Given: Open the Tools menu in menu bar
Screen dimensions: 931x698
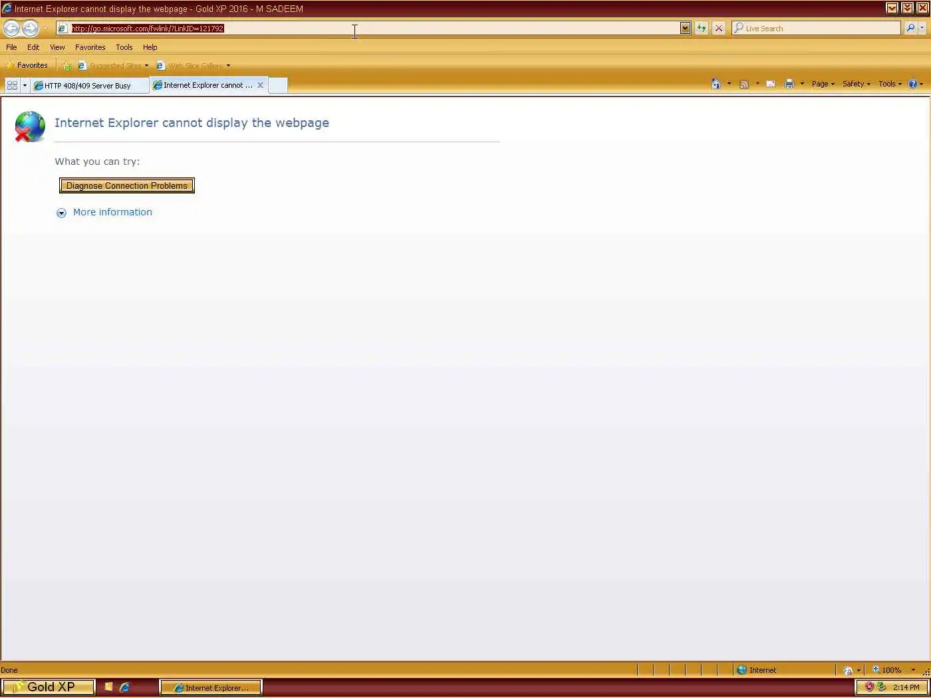Looking at the screenshot, I should coord(124,47).
